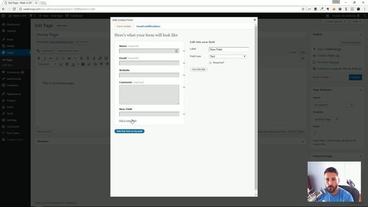Remove the Website field with minus icon
The width and height of the screenshot is (368, 207).
pos(184,75)
